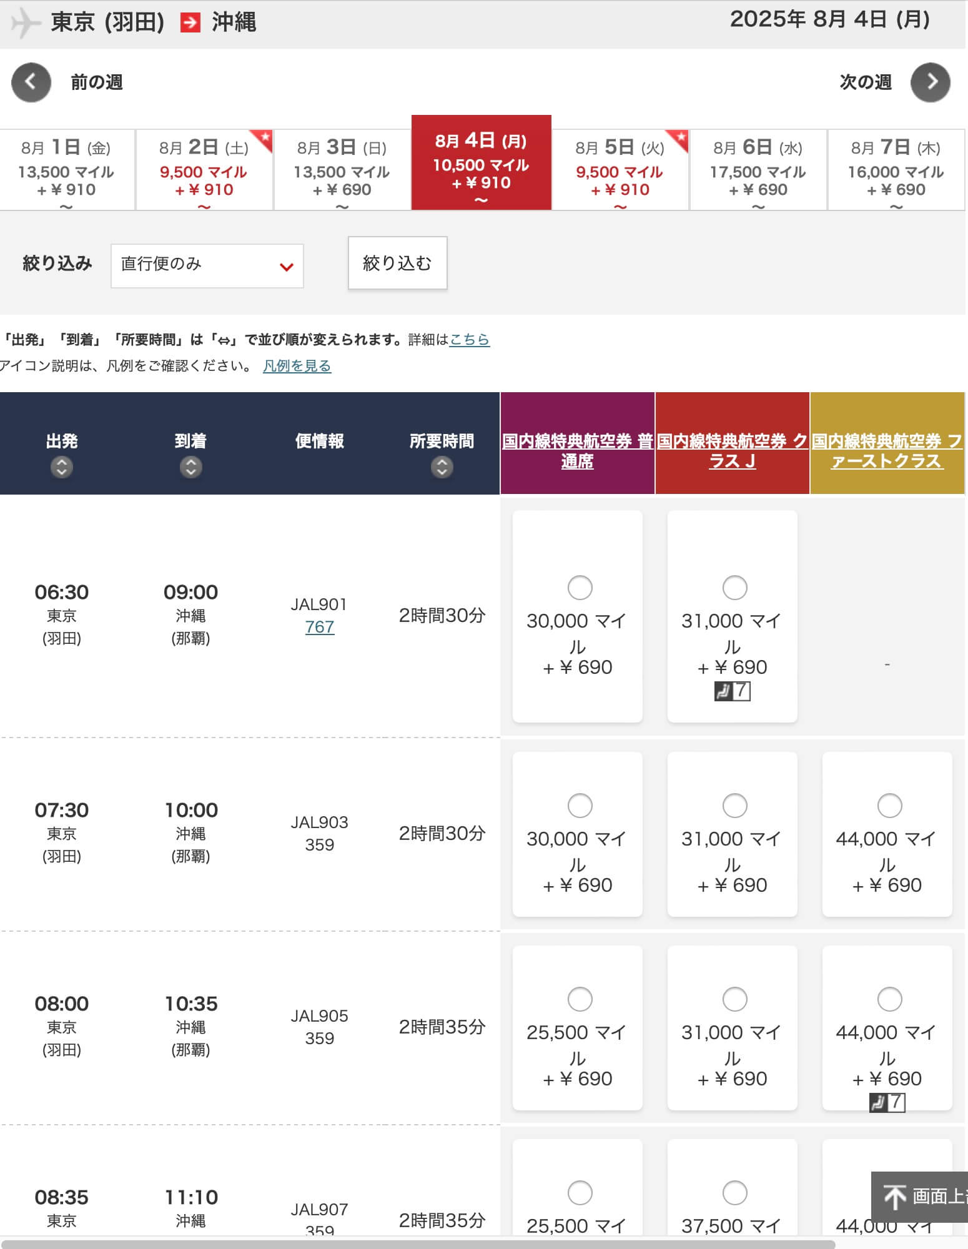This screenshot has height=1249, width=968.
Task: Open the 凡例を見る legend link
Action: click(297, 365)
